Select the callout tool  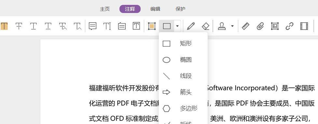tap(122, 26)
